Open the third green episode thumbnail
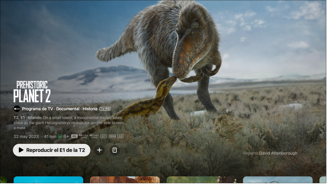Viewport: 327px width, 184px height. [201, 180]
